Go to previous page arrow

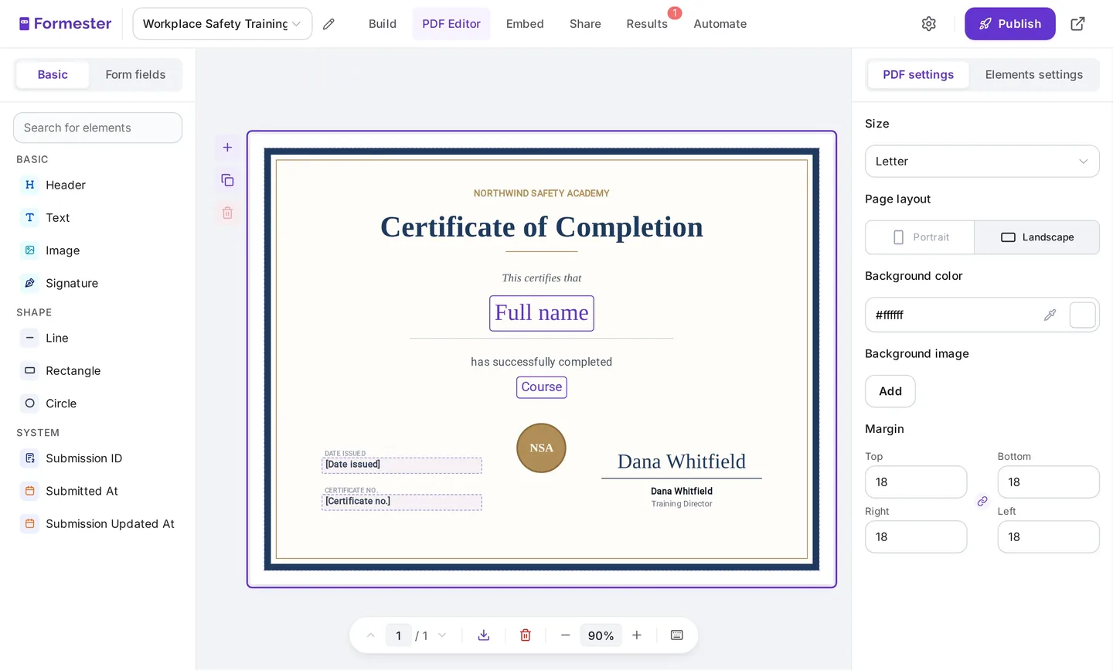pyautogui.click(x=371, y=635)
